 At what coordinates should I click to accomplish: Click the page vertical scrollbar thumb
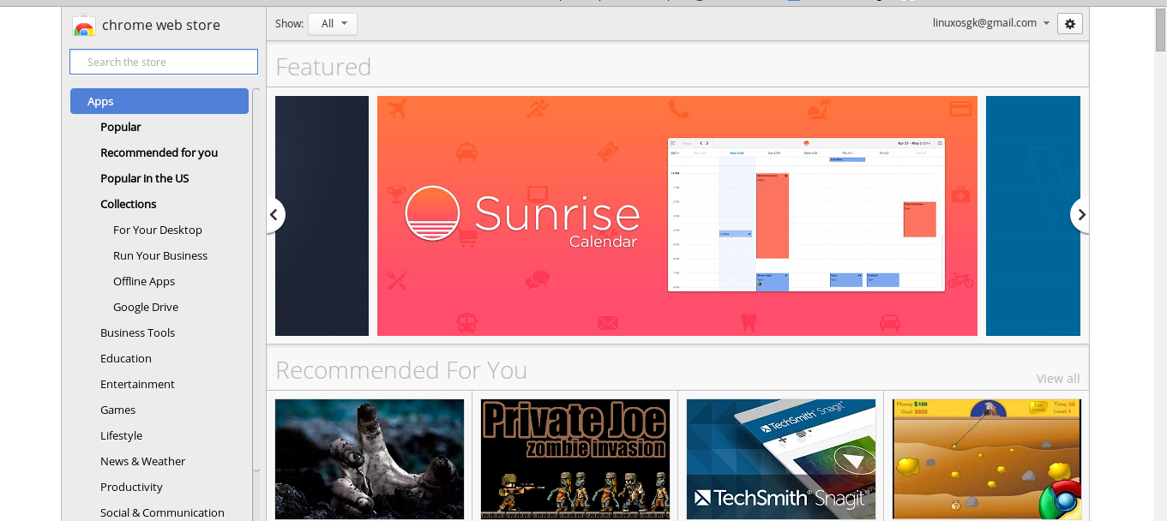coord(1160,30)
